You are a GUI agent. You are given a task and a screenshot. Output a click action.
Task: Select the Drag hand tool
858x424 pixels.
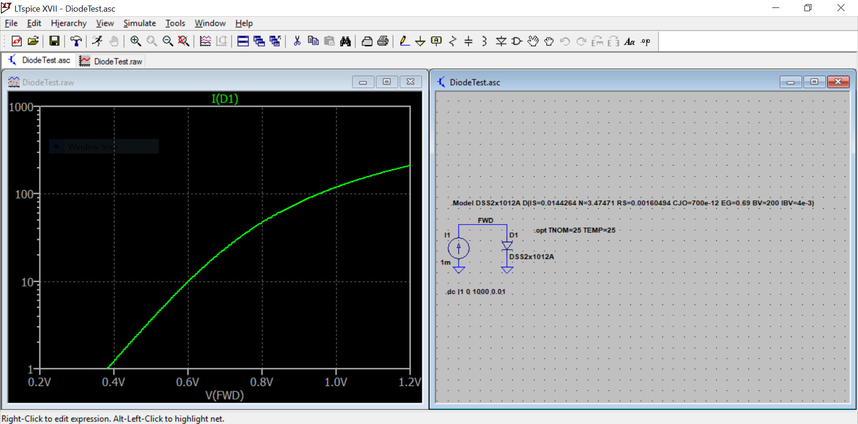pyautogui.click(x=549, y=41)
